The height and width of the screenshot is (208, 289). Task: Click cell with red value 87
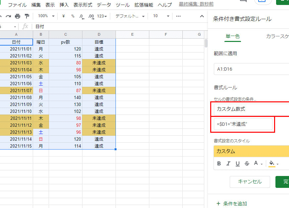click(66, 90)
